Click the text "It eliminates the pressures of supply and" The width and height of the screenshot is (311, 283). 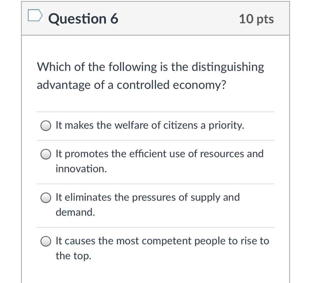pos(148,197)
